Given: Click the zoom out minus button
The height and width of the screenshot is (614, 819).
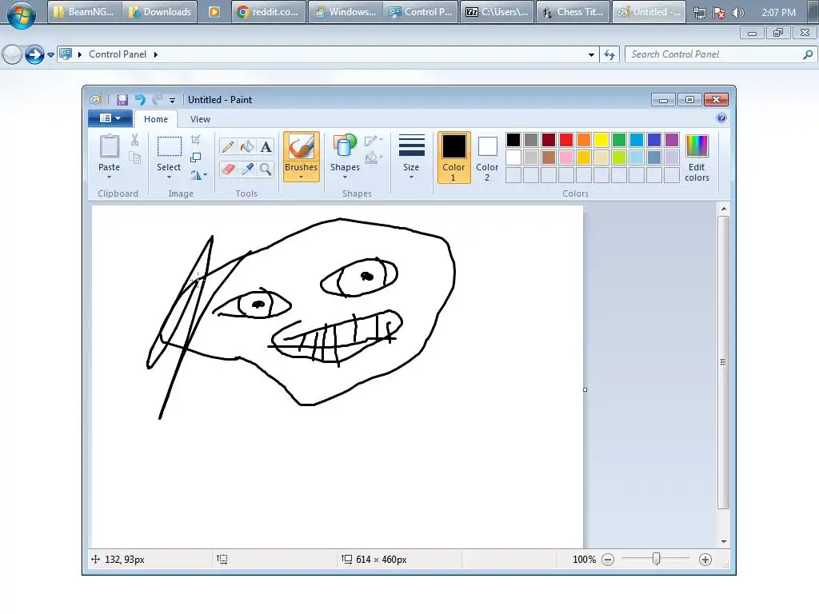Looking at the screenshot, I should [608, 560].
